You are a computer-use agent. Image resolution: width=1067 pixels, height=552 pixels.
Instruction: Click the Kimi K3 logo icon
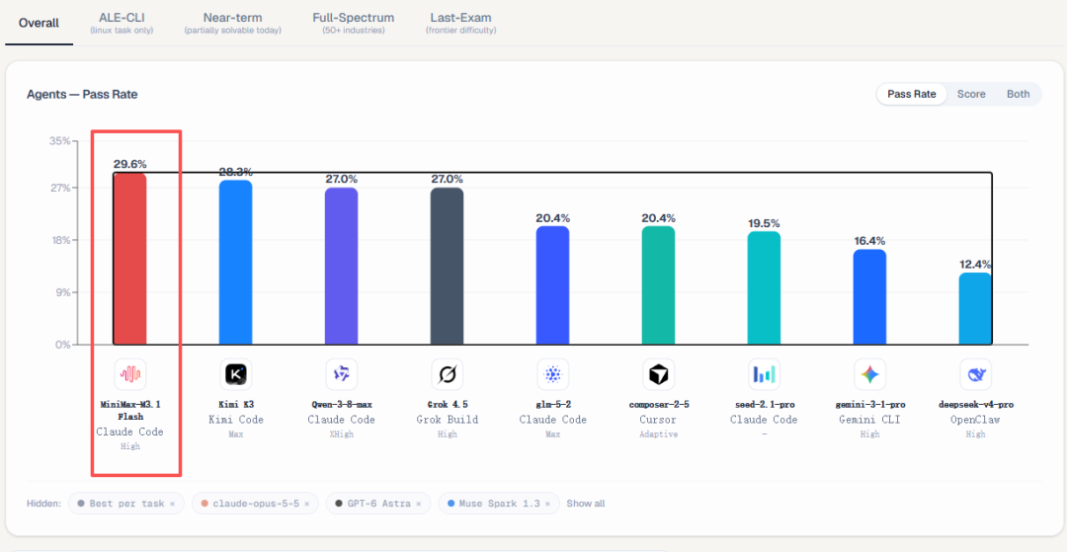click(x=235, y=374)
